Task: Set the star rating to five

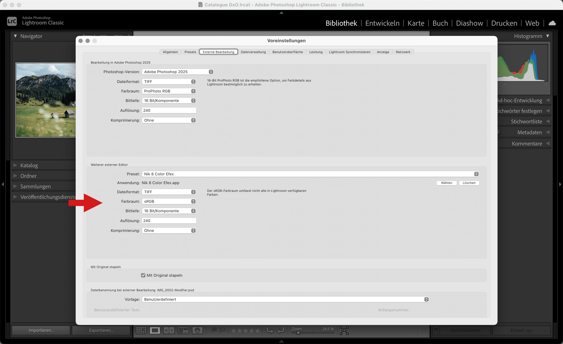Action: (257, 331)
